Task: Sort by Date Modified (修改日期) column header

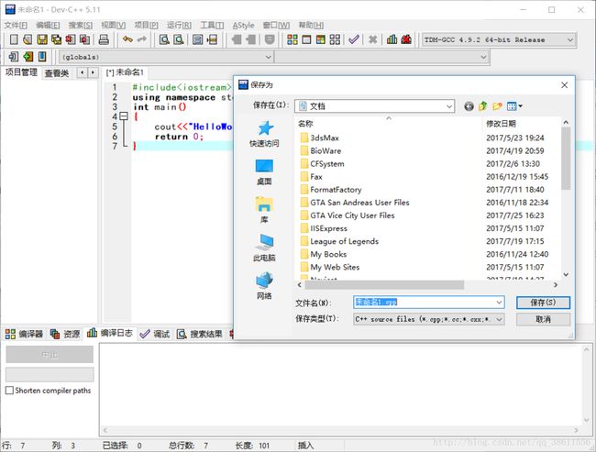Action: 521,124
